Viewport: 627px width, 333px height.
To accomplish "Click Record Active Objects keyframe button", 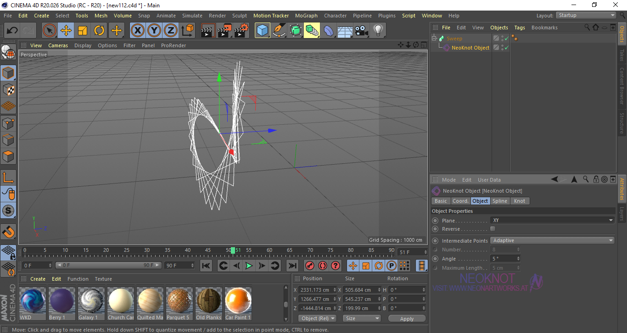I will coord(310,266).
